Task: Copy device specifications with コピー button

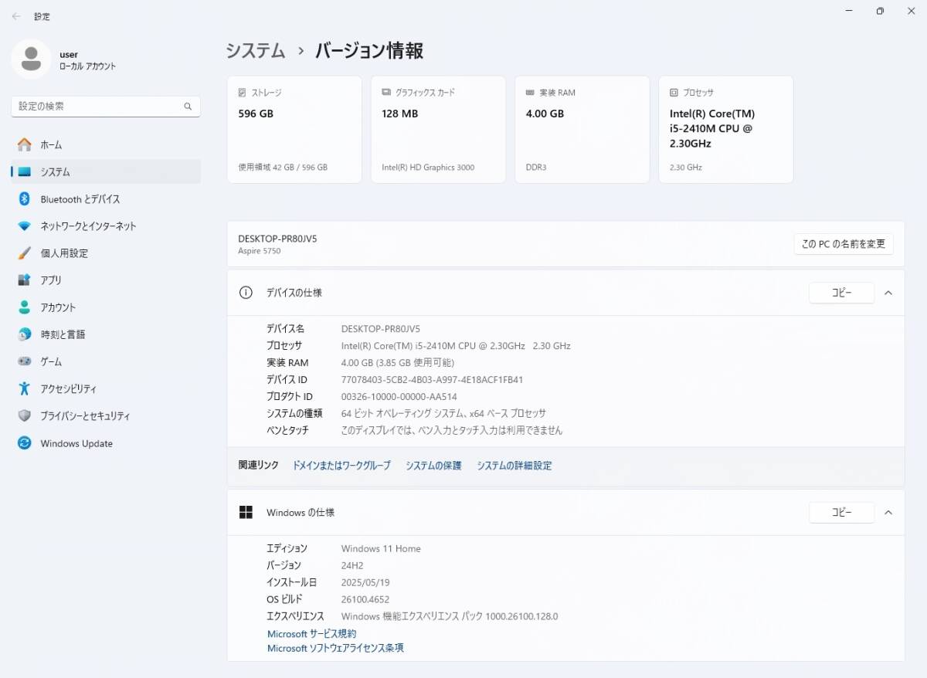Action: pyautogui.click(x=841, y=293)
